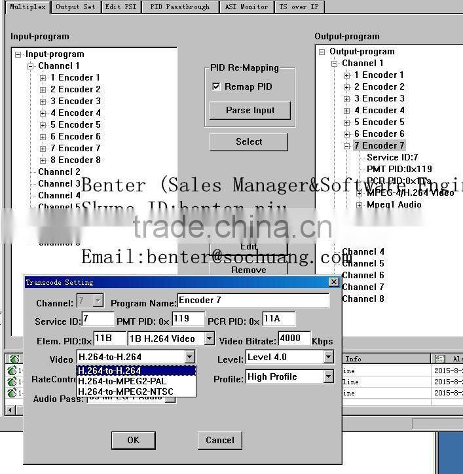The width and height of the screenshot is (463, 474).
Task: Select PMT PID:0x119 tree entry
Action: pos(399,169)
